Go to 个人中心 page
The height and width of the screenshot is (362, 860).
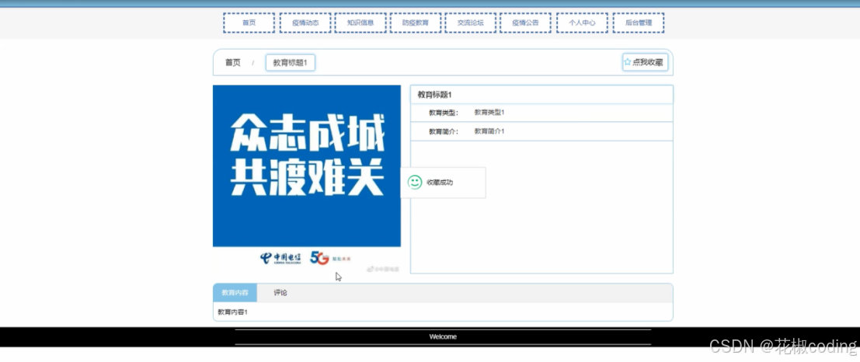click(x=582, y=23)
